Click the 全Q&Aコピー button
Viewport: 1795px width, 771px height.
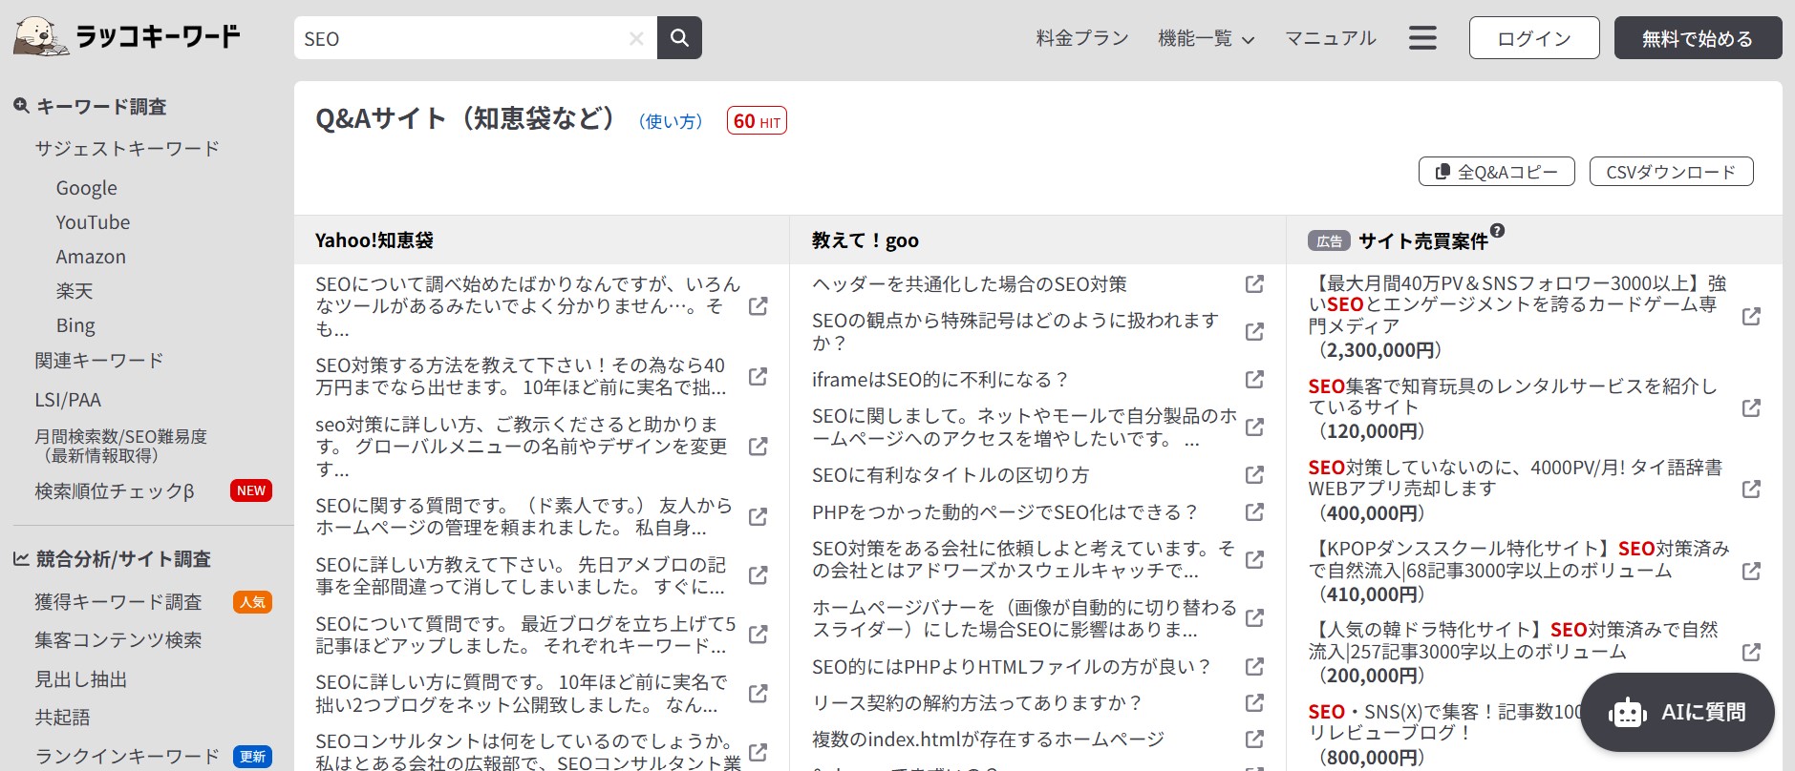(1497, 172)
